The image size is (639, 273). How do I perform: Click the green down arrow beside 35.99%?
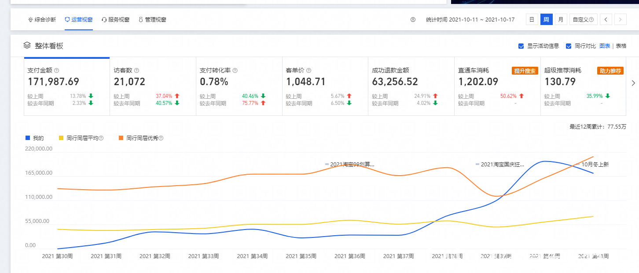pos(608,96)
